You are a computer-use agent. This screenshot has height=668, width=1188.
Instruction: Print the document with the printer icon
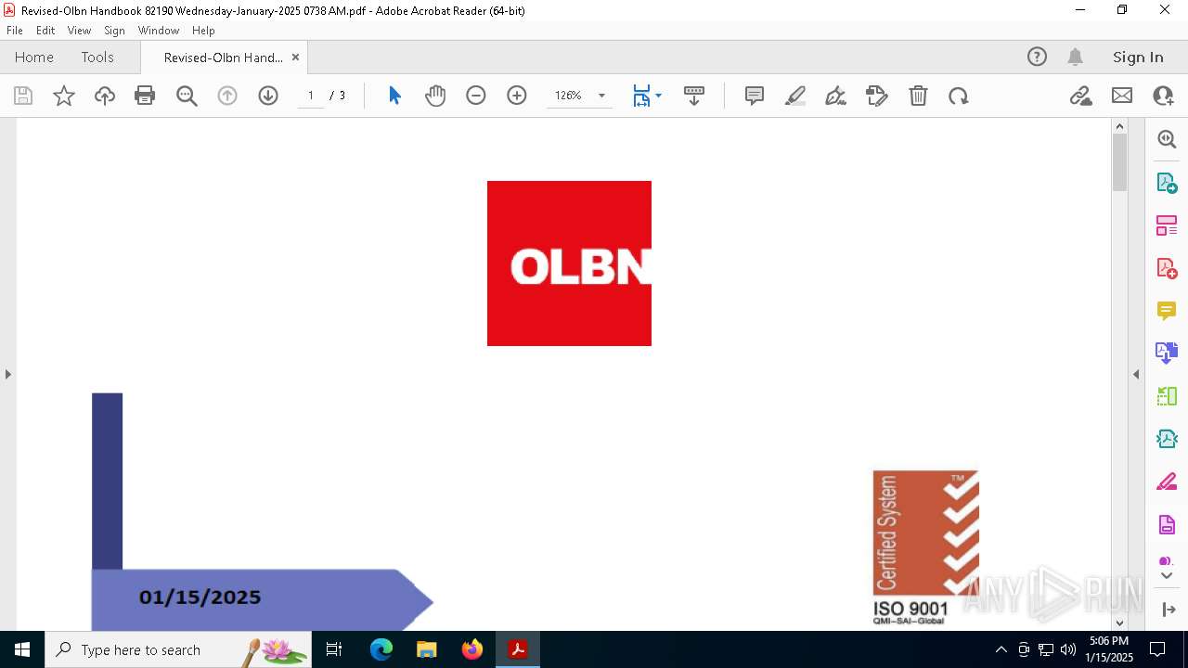point(145,96)
